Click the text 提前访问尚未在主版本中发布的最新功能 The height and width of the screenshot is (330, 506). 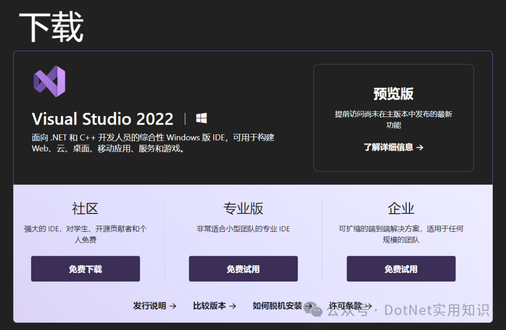[394, 119]
